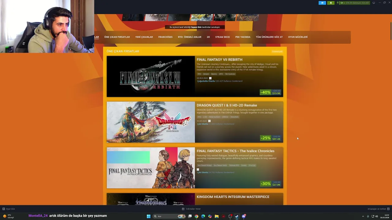This screenshot has width=392, height=220.
Task: Click the Windows platform icon on FF VII Rebirth
Action: tap(210, 78)
